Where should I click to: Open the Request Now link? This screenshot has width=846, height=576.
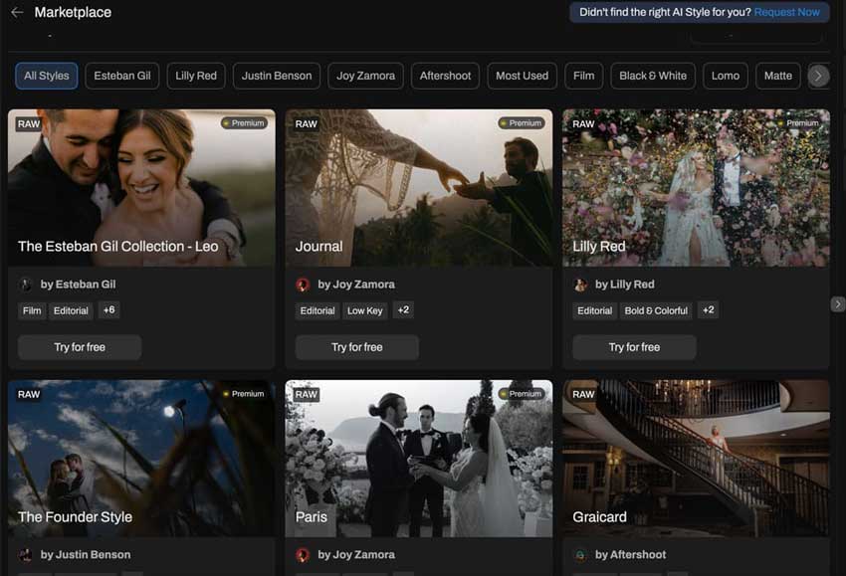[786, 12]
